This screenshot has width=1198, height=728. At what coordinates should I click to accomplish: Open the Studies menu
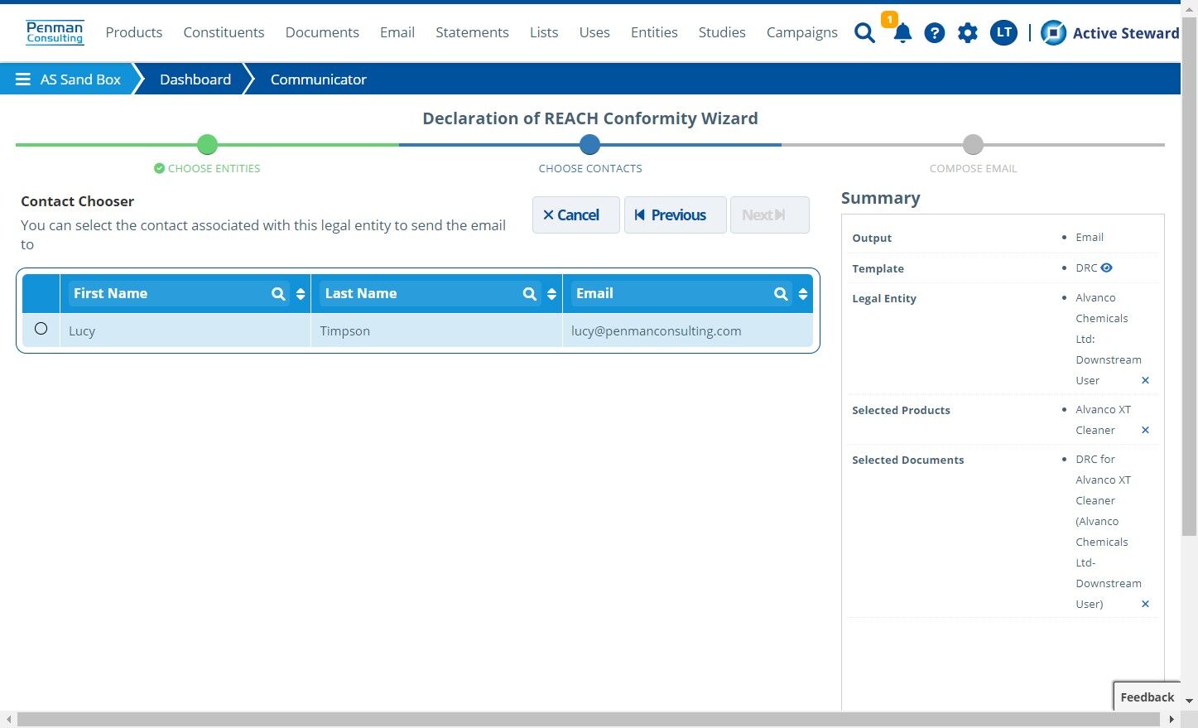[722, 32]
